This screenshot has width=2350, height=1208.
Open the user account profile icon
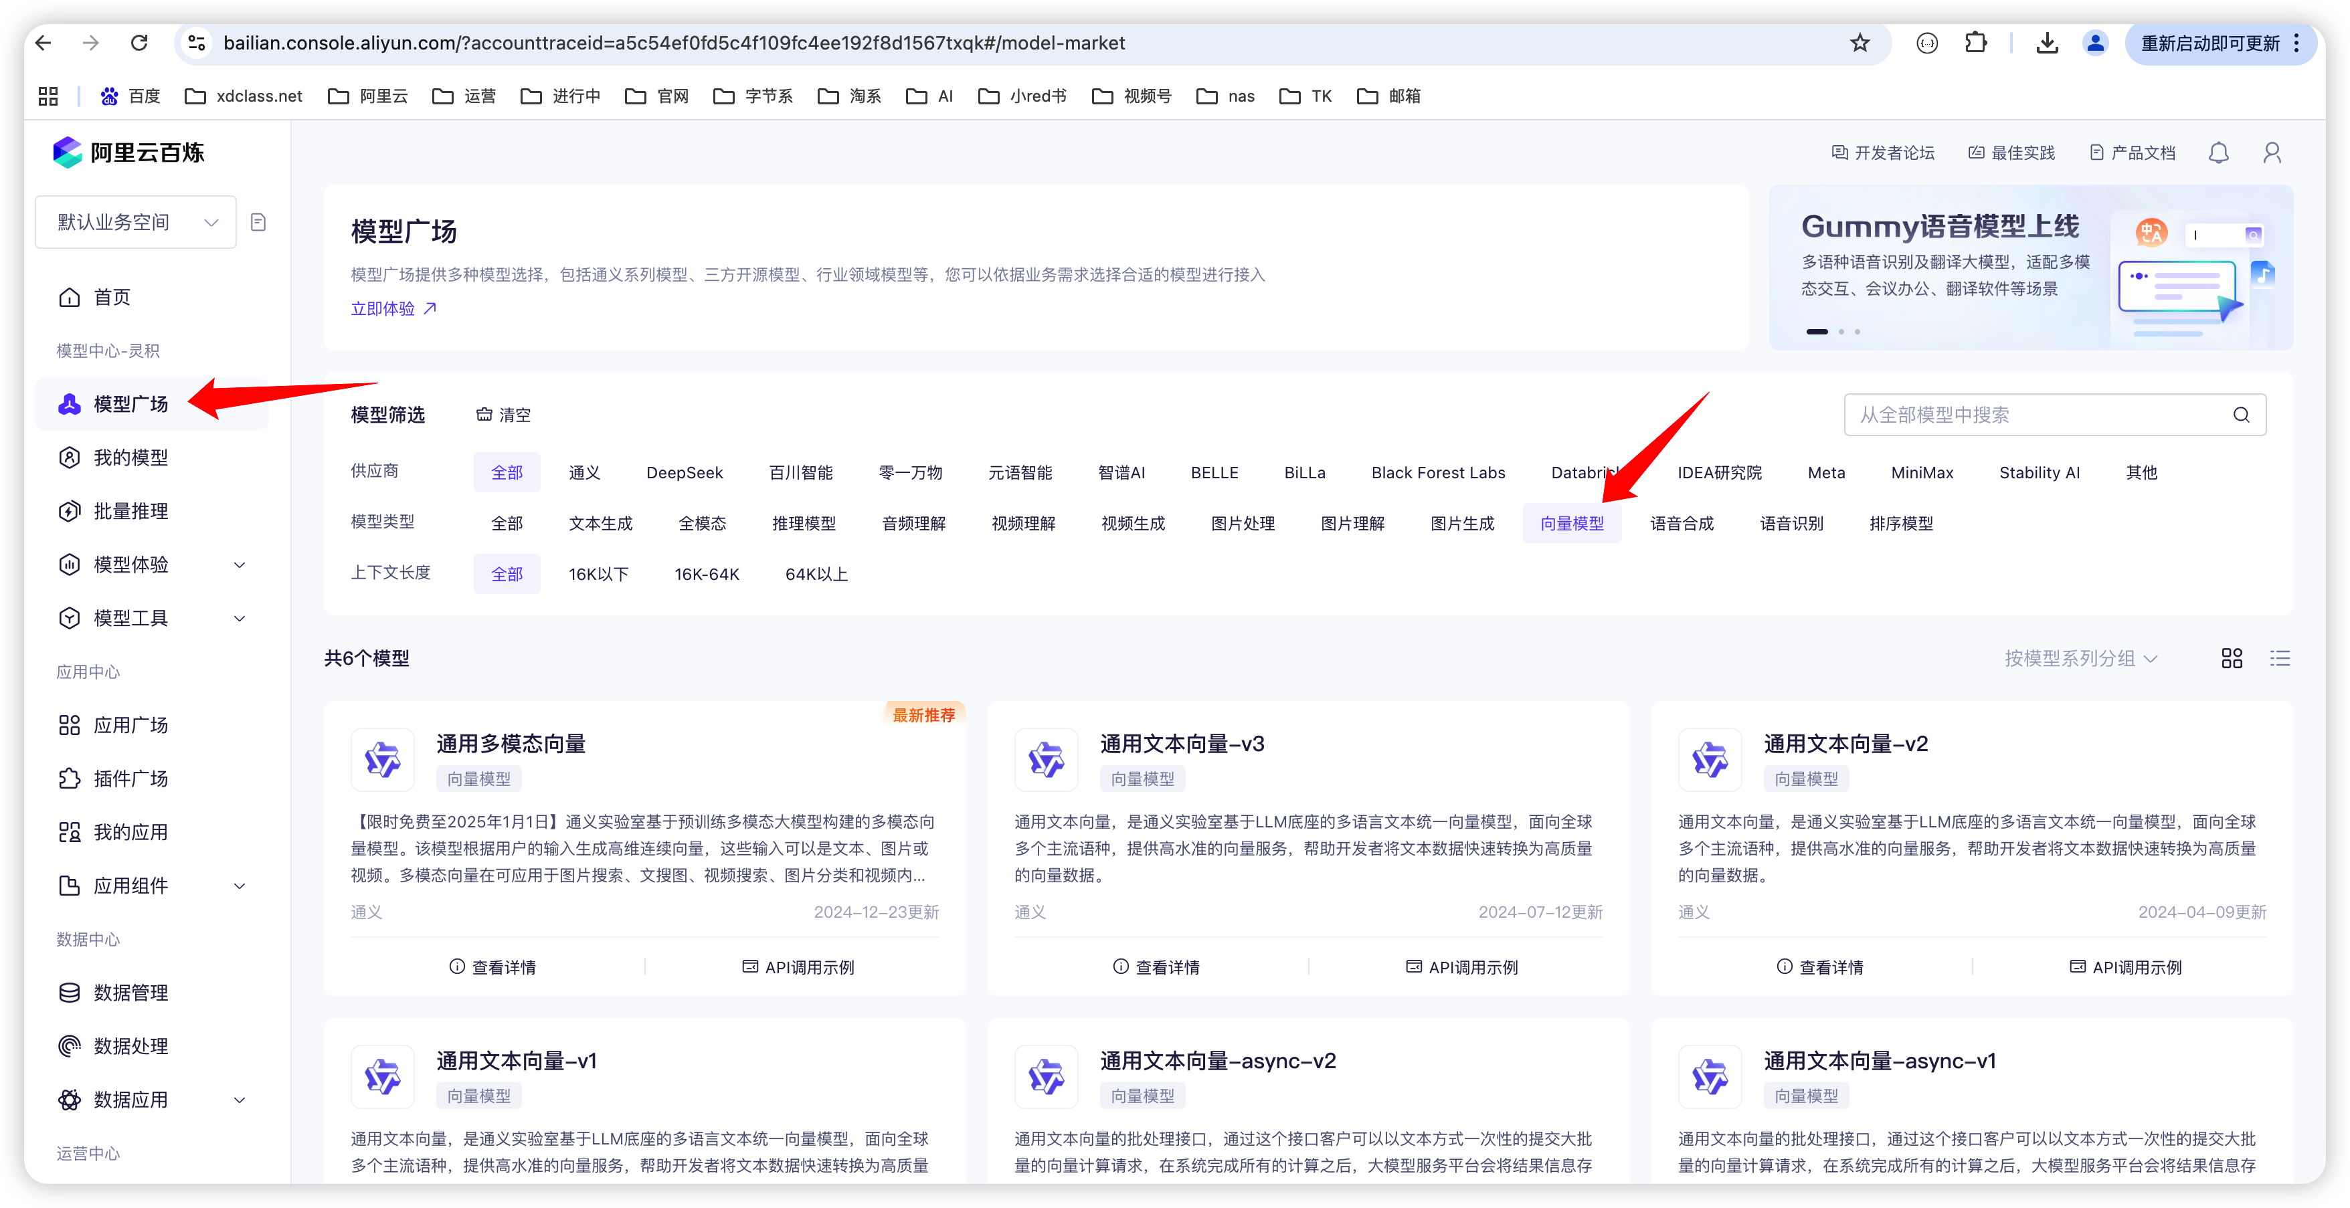pyautogui.click(x=2272, y=153)
